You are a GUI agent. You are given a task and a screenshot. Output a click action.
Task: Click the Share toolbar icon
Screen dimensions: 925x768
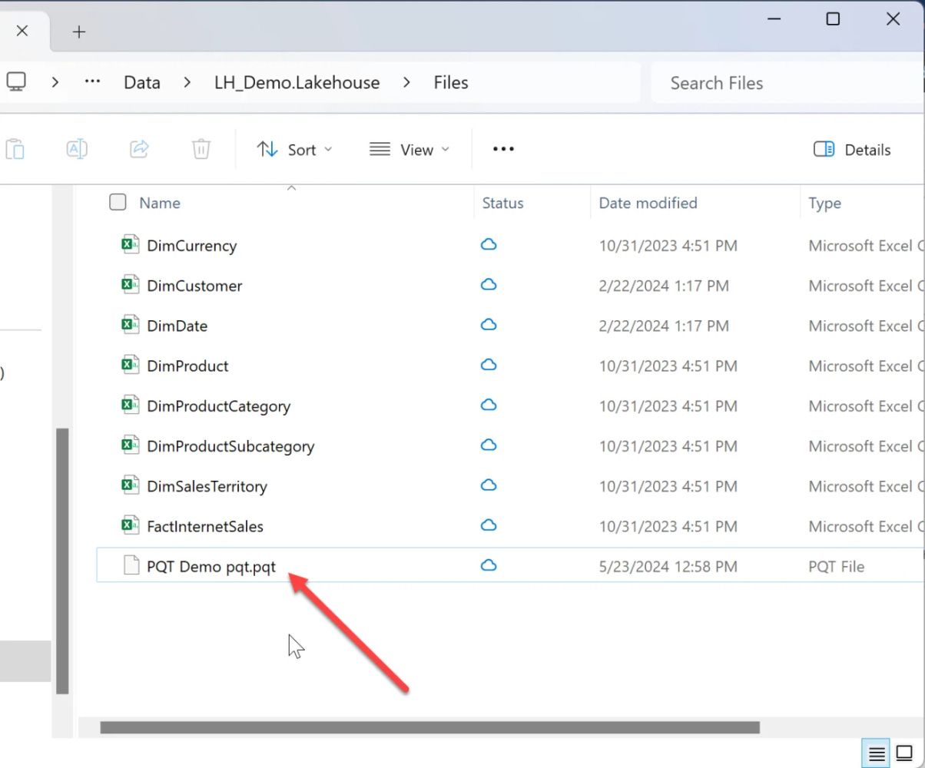click(x=139, y=149)
